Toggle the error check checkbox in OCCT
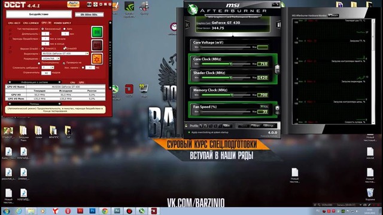The height and width of the screenshot is (215, 383). [64, 63]
